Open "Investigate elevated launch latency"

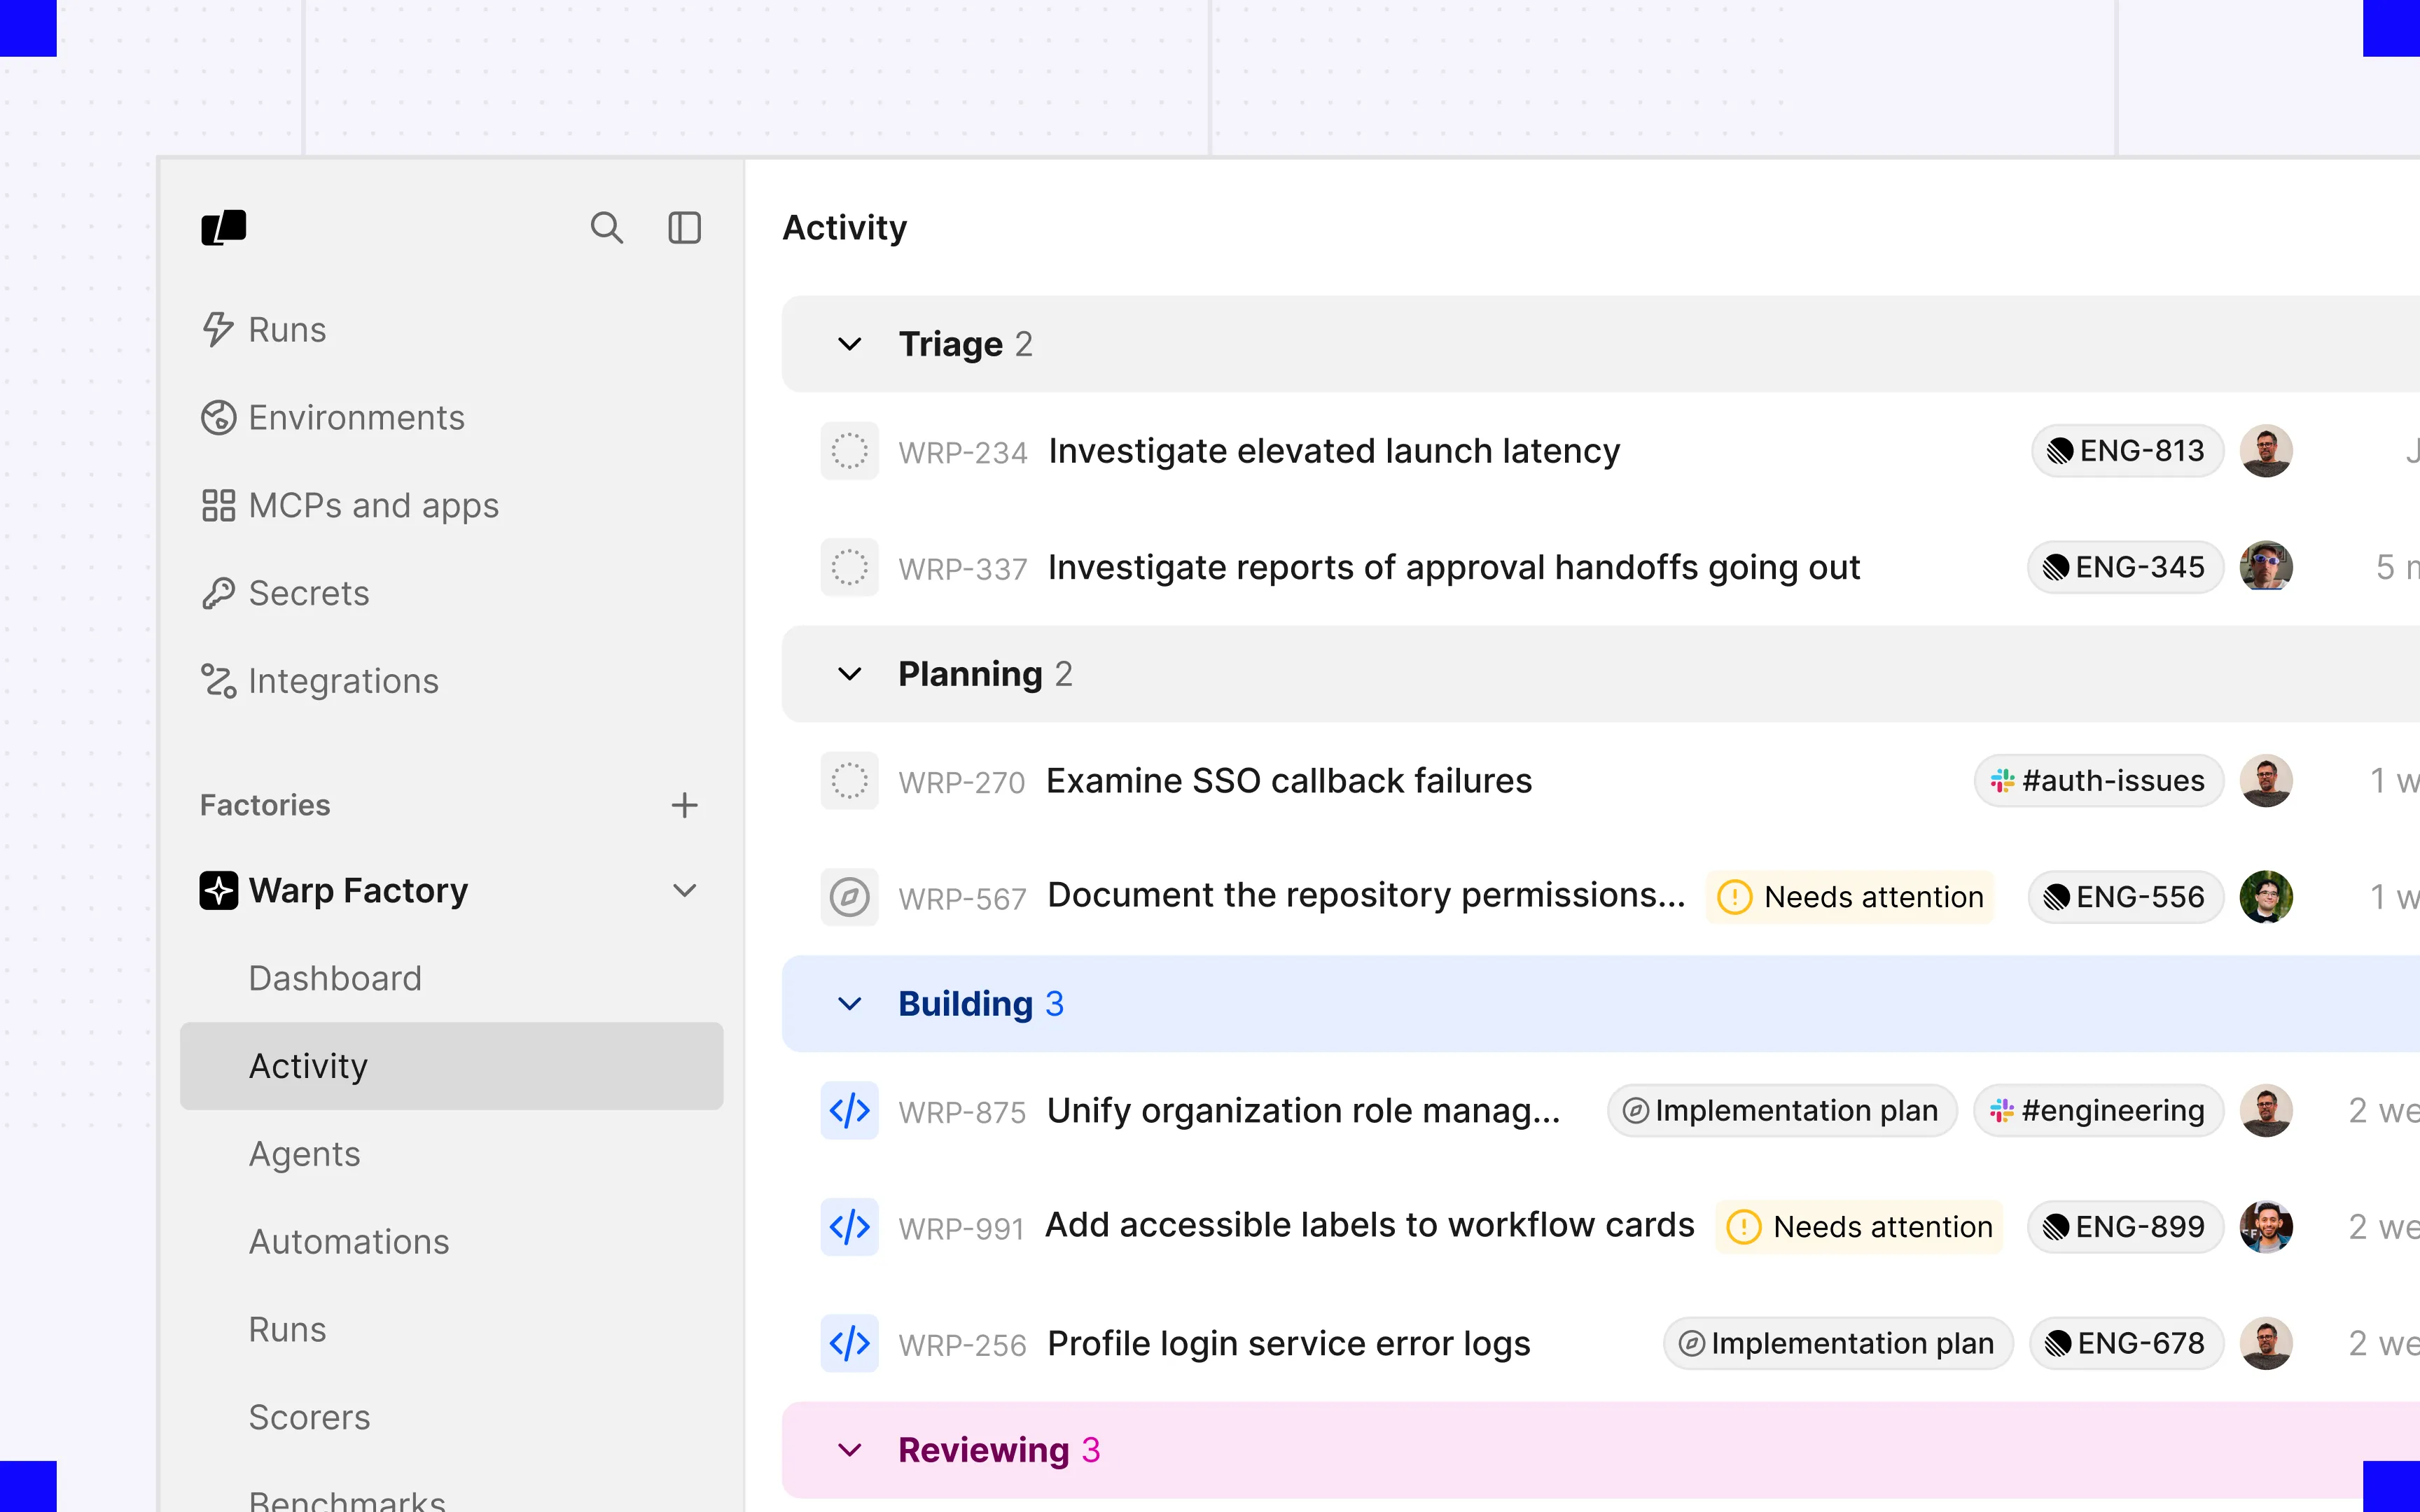tap(1334, 452)
